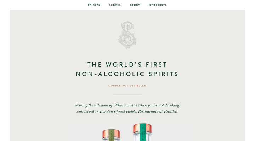Open the Spirits navigation item
Image resolution: width=255 pixels, height=141 pixels.
click(x=94, y=5)
